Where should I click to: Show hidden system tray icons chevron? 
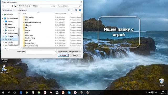146,93
